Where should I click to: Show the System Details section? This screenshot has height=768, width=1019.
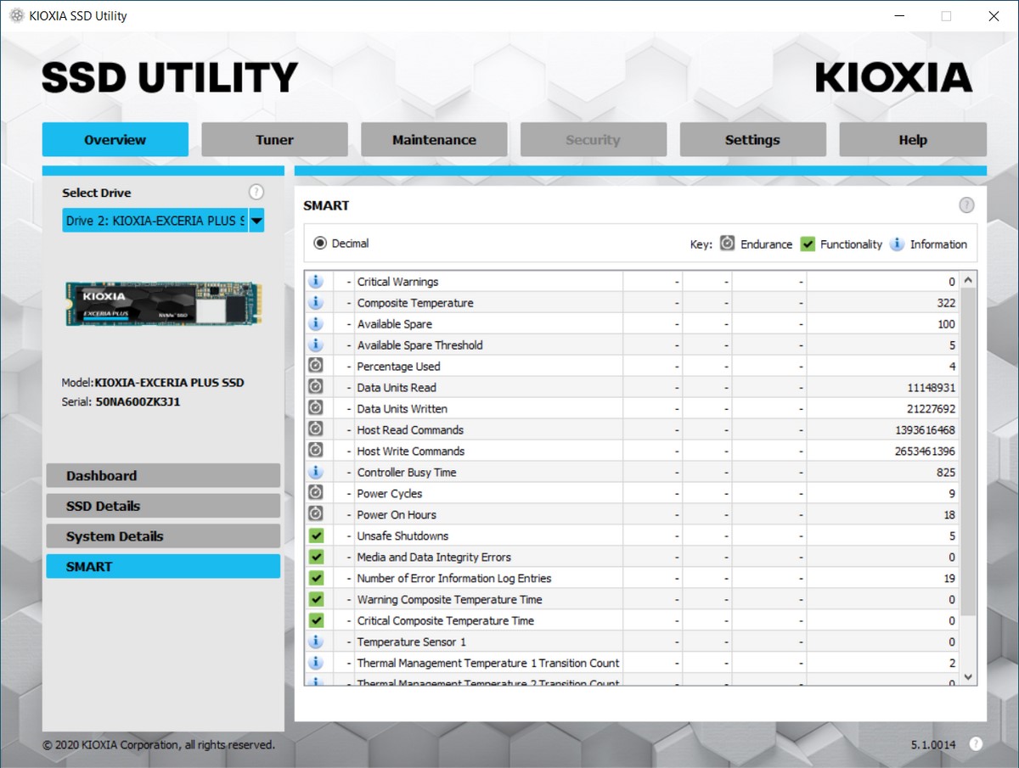[163, 536]
